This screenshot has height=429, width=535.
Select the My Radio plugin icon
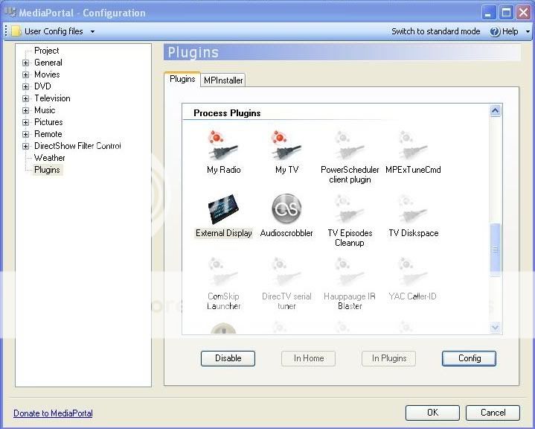coord(223,146)
